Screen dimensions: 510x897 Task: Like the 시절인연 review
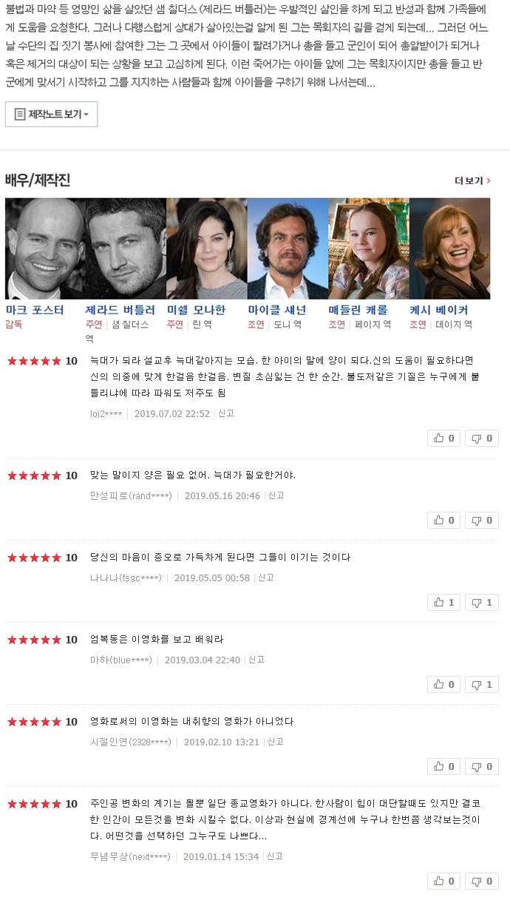(443, 767)
